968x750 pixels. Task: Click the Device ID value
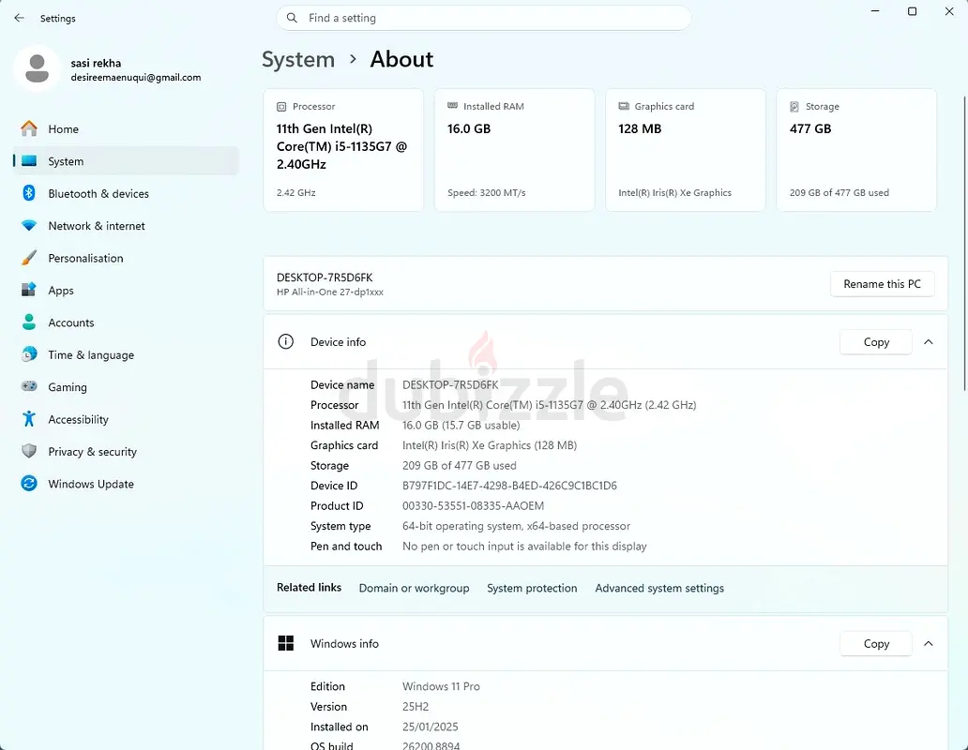click(x=509, y=486)
